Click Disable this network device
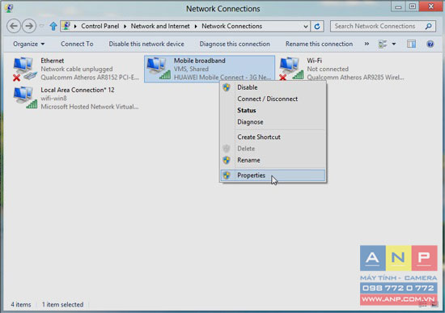445x313 pixels. point(146,44)
